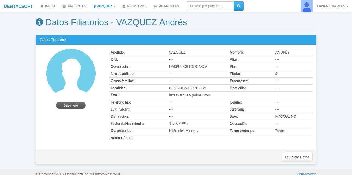352x175 pixels.
Task: Focus the Buscar por paciente search field
Action: click(x=210, y=6)
